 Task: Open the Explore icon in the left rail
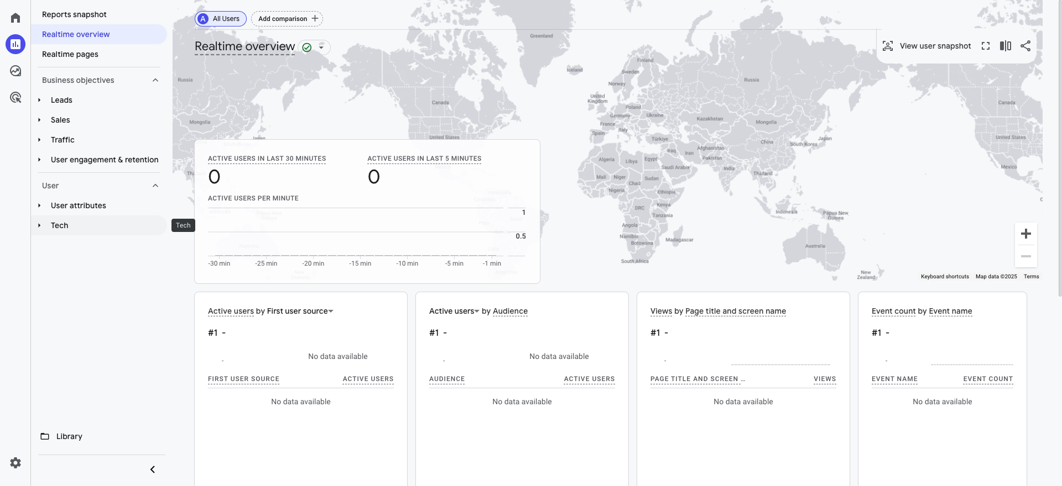tap(15, 71)
